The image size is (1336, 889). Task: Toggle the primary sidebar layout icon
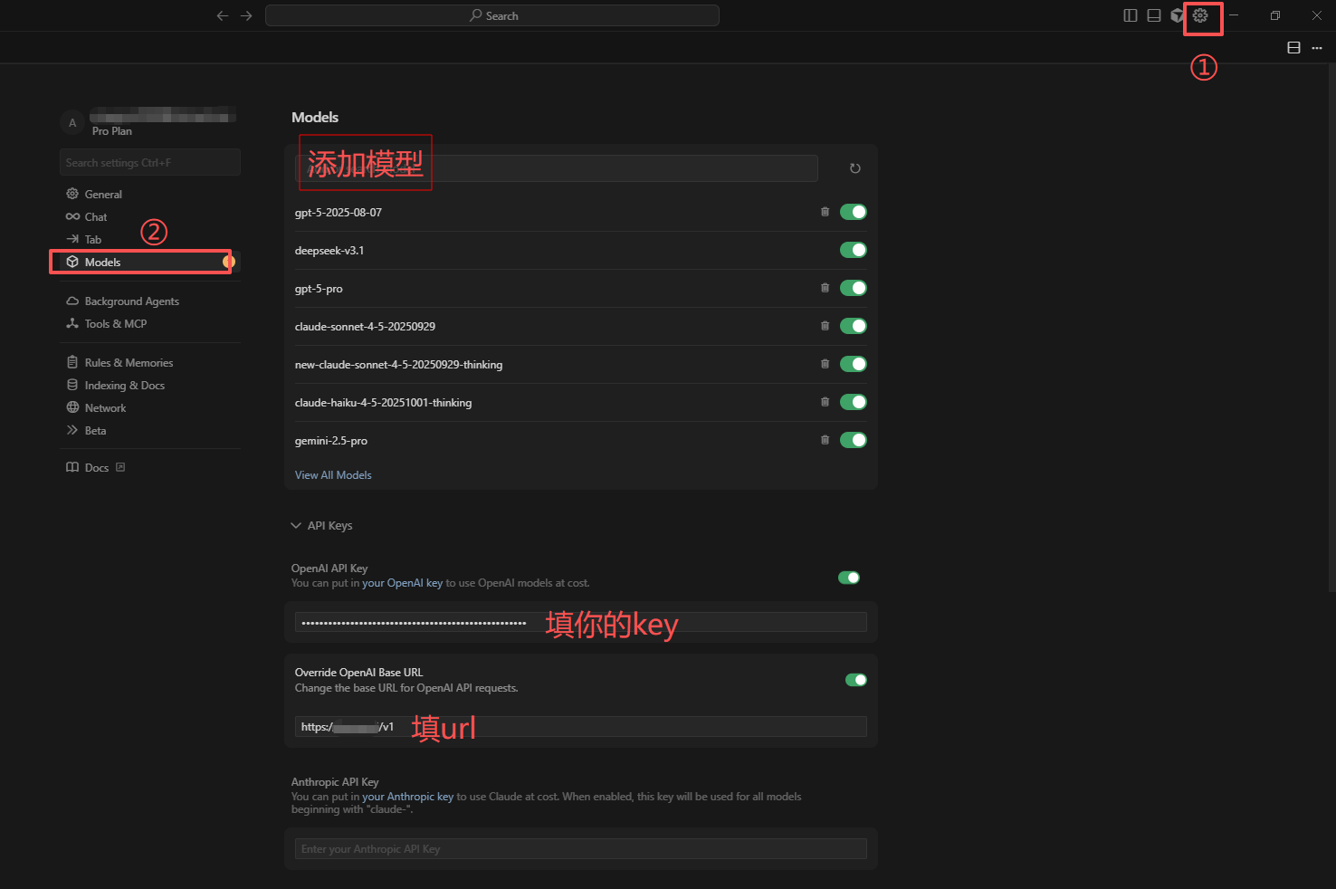(x=1131, y=15)
